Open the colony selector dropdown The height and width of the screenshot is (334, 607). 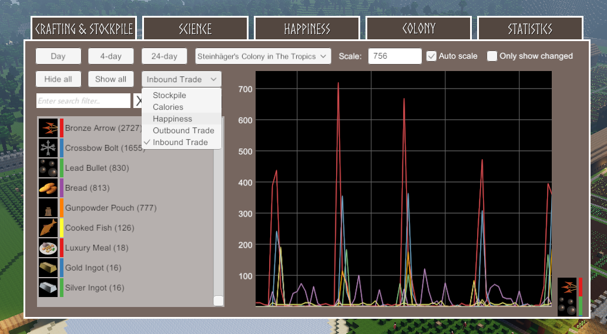coord(263,56)
